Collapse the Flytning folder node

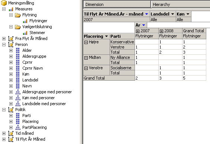(x=11, y=15)
